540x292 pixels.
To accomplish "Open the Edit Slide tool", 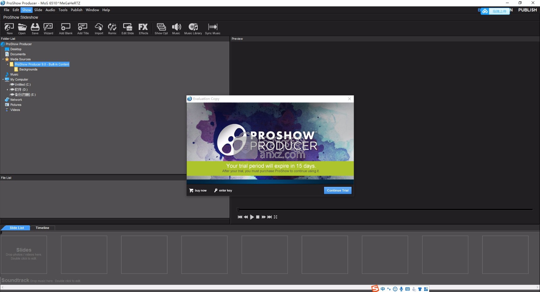I will pyautogui.click(x=128, y=29).
